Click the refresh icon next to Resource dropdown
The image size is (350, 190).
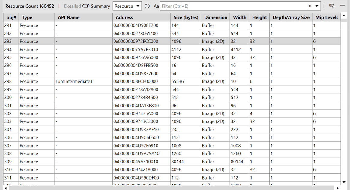pyautogui.click(x=147, y=6)
